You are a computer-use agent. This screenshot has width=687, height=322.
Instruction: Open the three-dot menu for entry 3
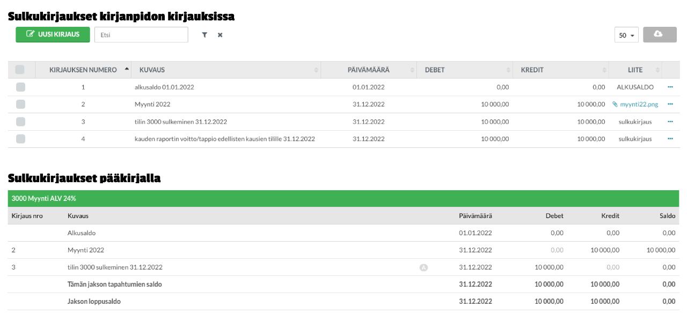[670, 122]
